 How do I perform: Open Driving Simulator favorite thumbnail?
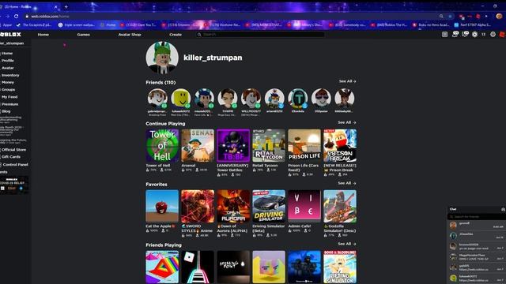coord(269,206)
